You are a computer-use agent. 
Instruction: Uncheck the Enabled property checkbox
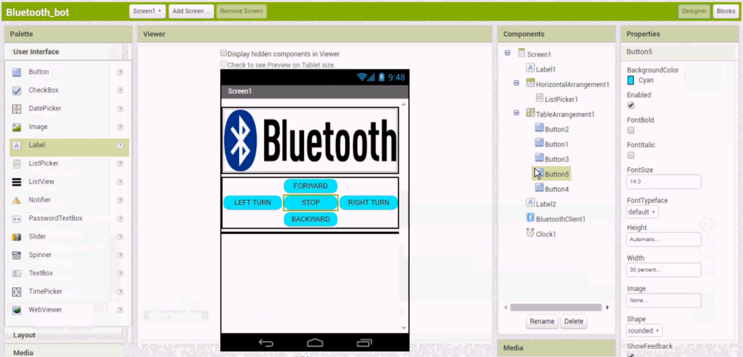click(x=631, y=105)
